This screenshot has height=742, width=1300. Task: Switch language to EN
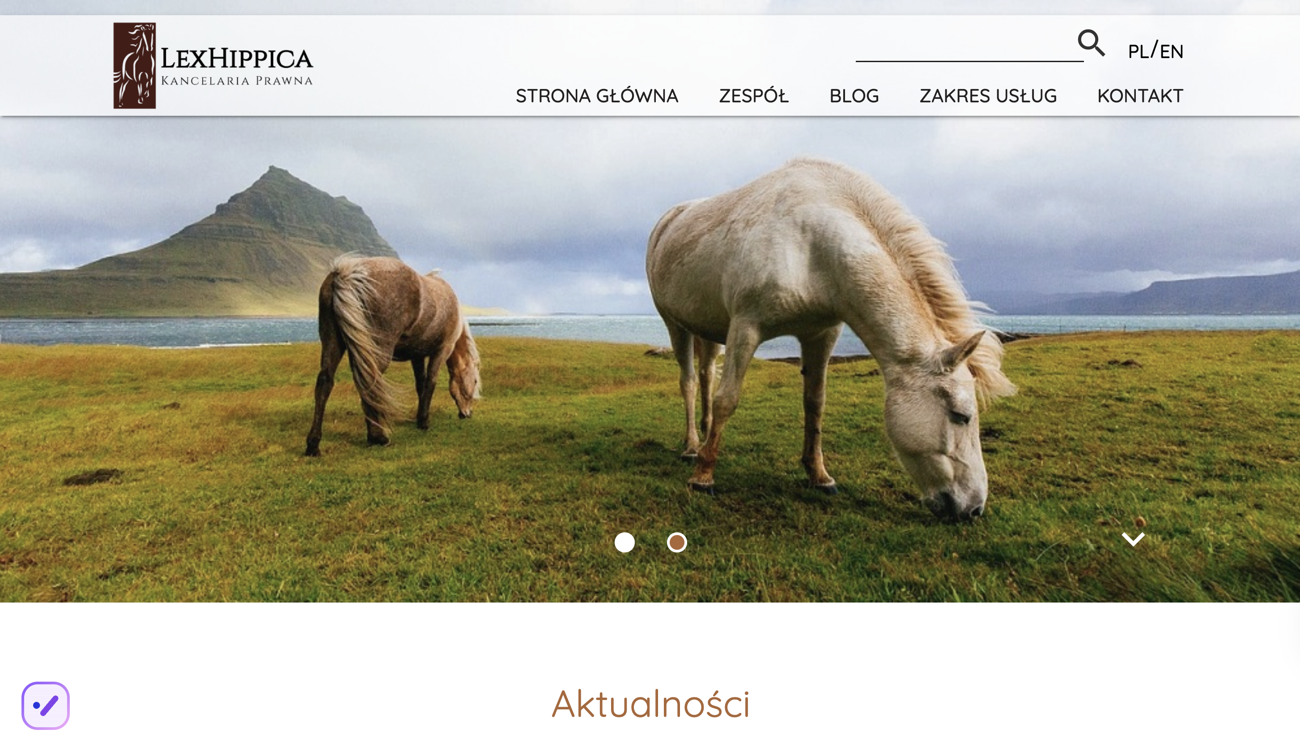pyautogui.click(x=1172, y=51)
